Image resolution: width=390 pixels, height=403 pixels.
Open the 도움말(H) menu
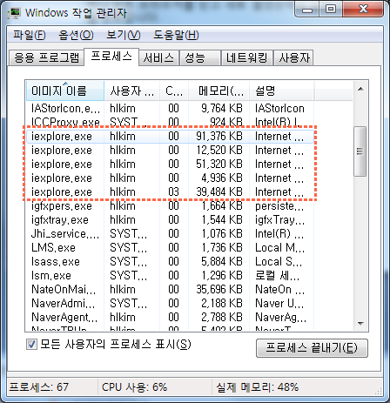(176, 35)
